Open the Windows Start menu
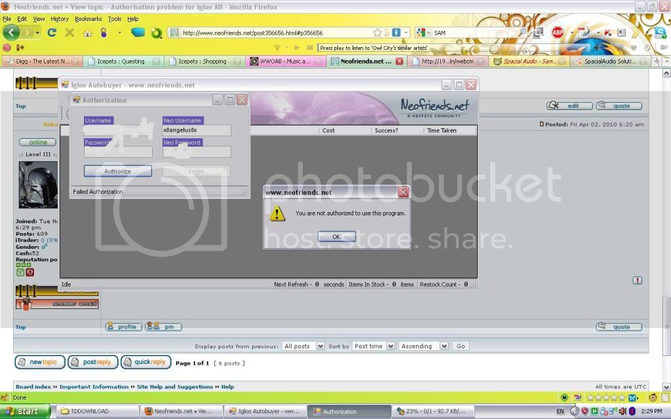Viewport: 671px width, 419px height. pos(25,411)
